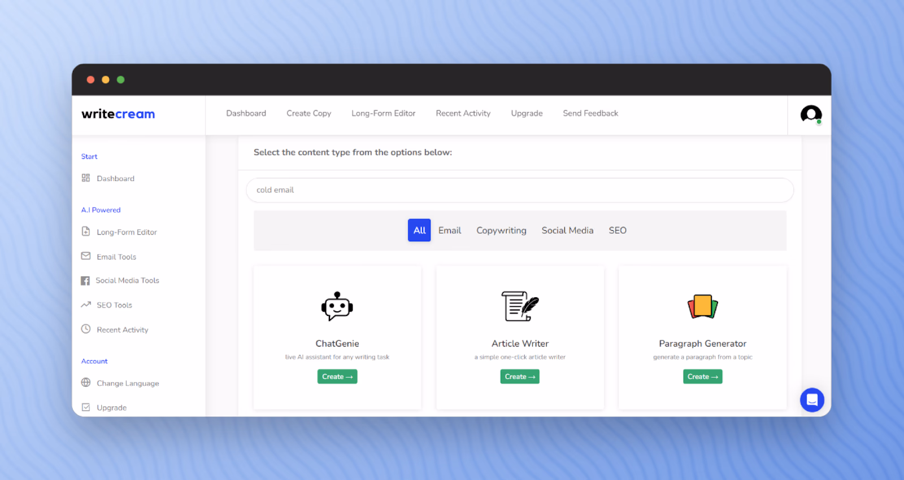Viewport: 904px width, 480px height.
Task: Open Social Media Tools in the sidebar
Action: coord(127,280)
